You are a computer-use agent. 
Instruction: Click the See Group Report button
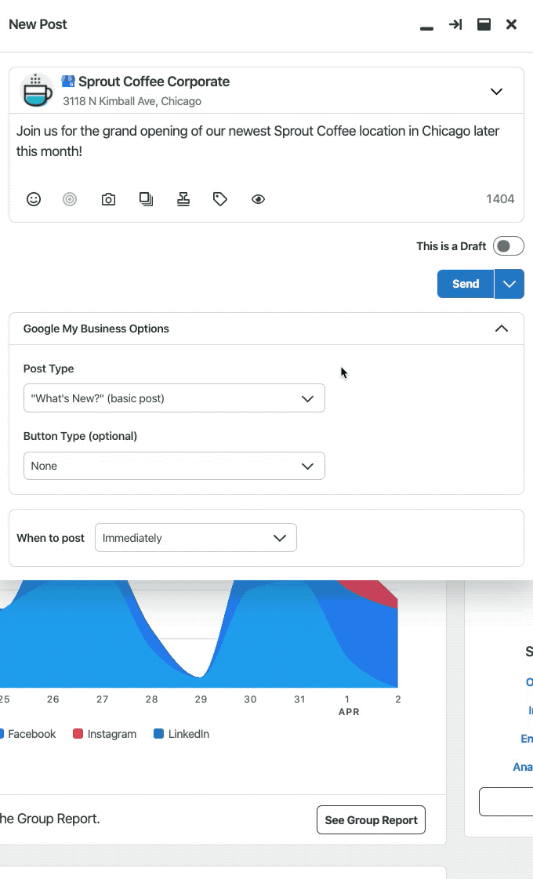click(x=371, y=820)
